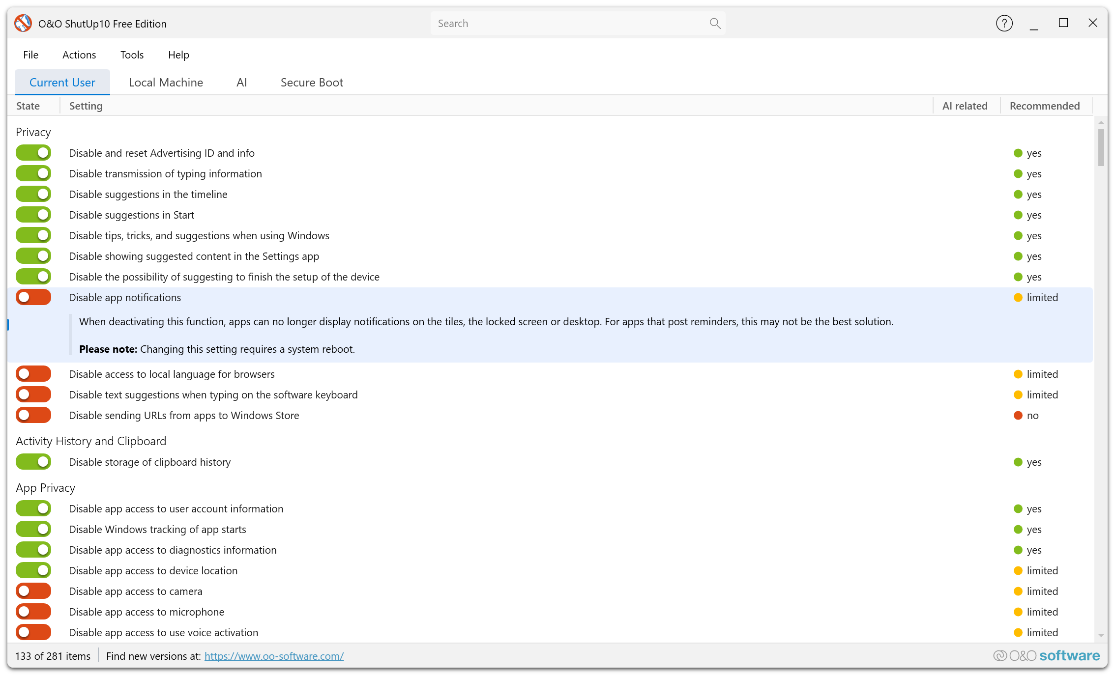Screen dimensions: 1115x675
Task: Toggle Disable transmission of typing information
Action: pyautogui.click(x=33, y=173)
